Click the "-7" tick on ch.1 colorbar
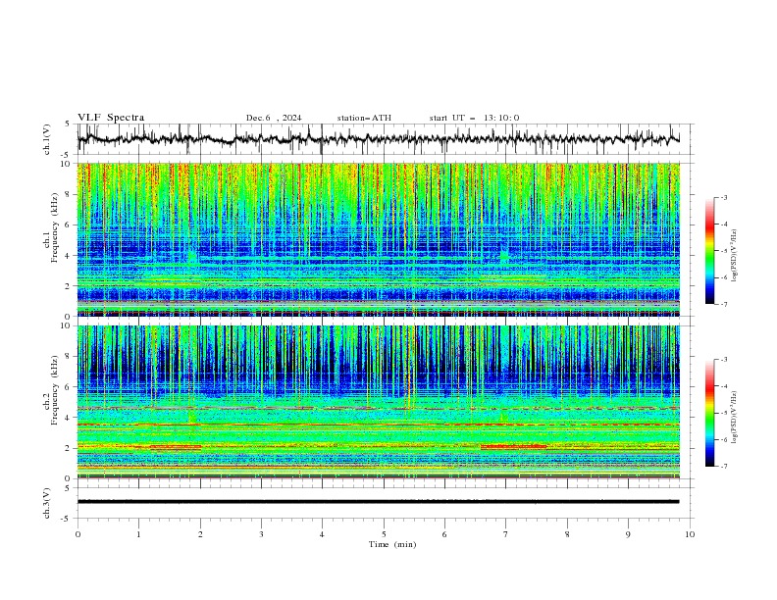The image size is (777, 600). click(x=724, y=304)
